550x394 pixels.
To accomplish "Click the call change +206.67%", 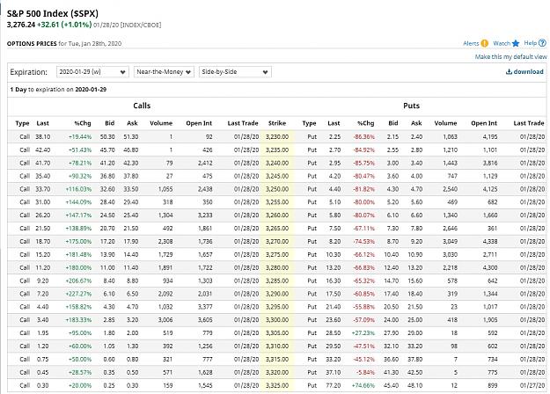I will click(x=78, y=281).
